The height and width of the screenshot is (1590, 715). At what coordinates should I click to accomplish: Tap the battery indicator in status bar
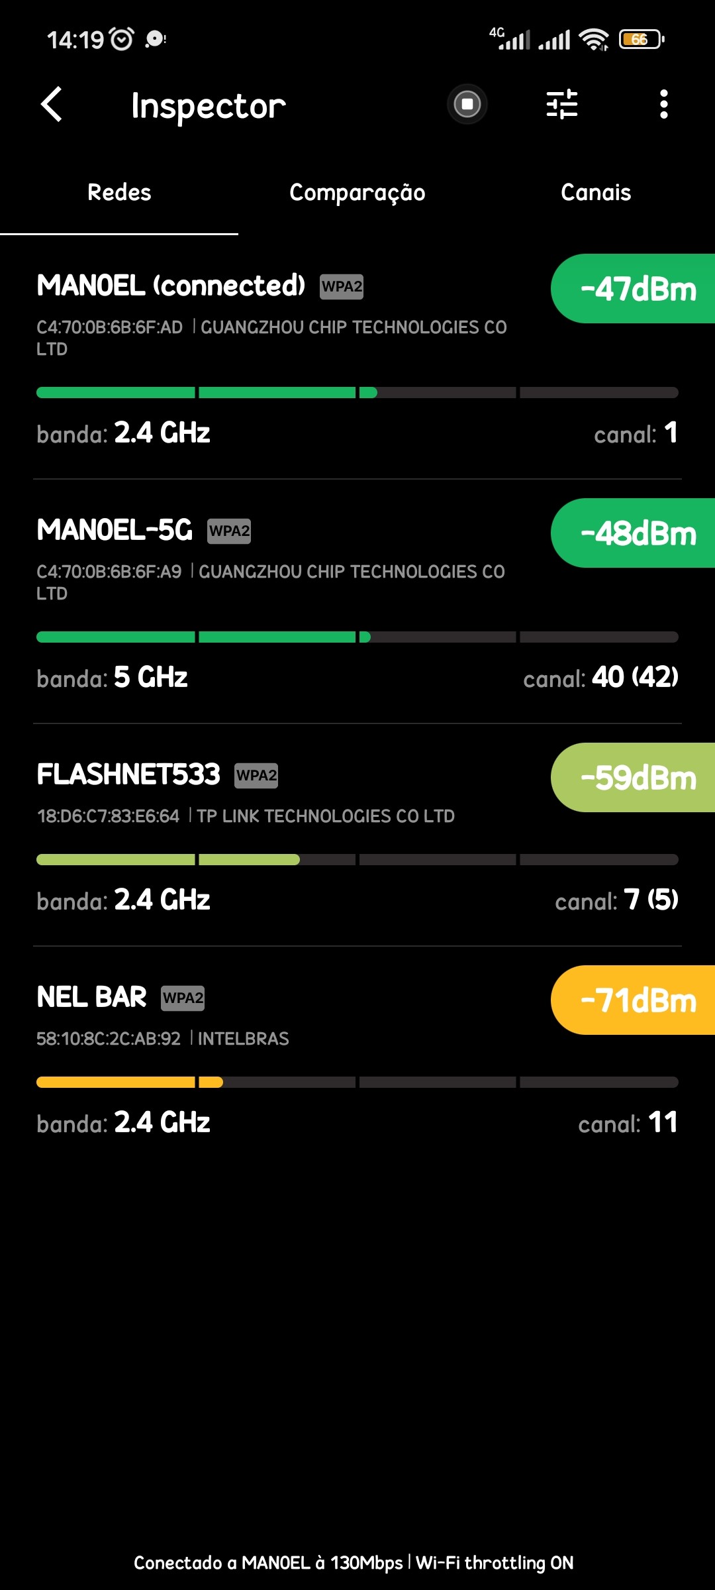641,40
